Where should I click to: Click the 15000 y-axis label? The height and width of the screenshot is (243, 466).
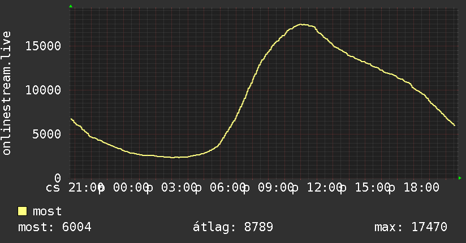point(44,46)
